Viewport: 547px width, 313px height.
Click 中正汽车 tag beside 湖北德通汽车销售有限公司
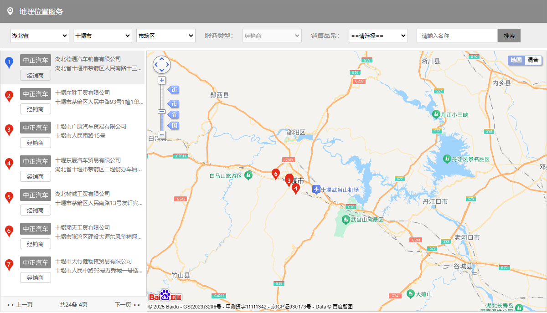point(36,60)
